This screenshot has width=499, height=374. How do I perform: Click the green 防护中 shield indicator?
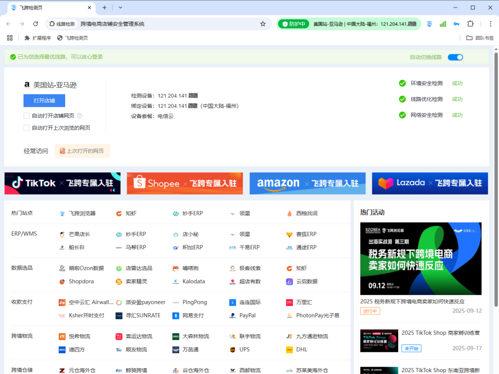(x=293, y=23)
